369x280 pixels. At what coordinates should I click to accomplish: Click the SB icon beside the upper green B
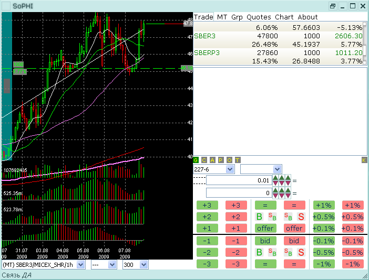272,217
